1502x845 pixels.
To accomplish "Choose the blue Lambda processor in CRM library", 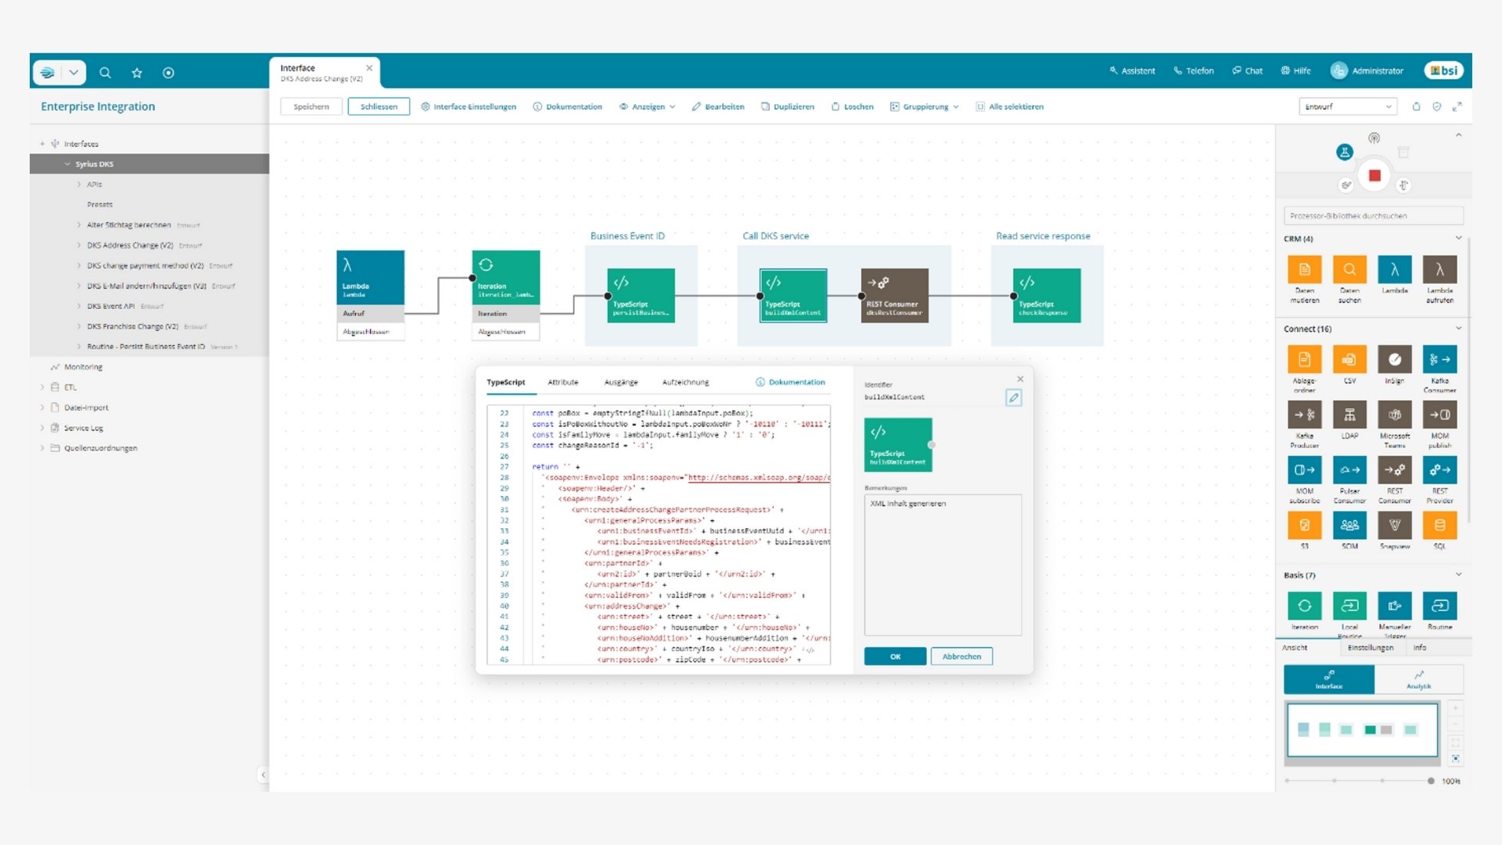I will 1394,270.
